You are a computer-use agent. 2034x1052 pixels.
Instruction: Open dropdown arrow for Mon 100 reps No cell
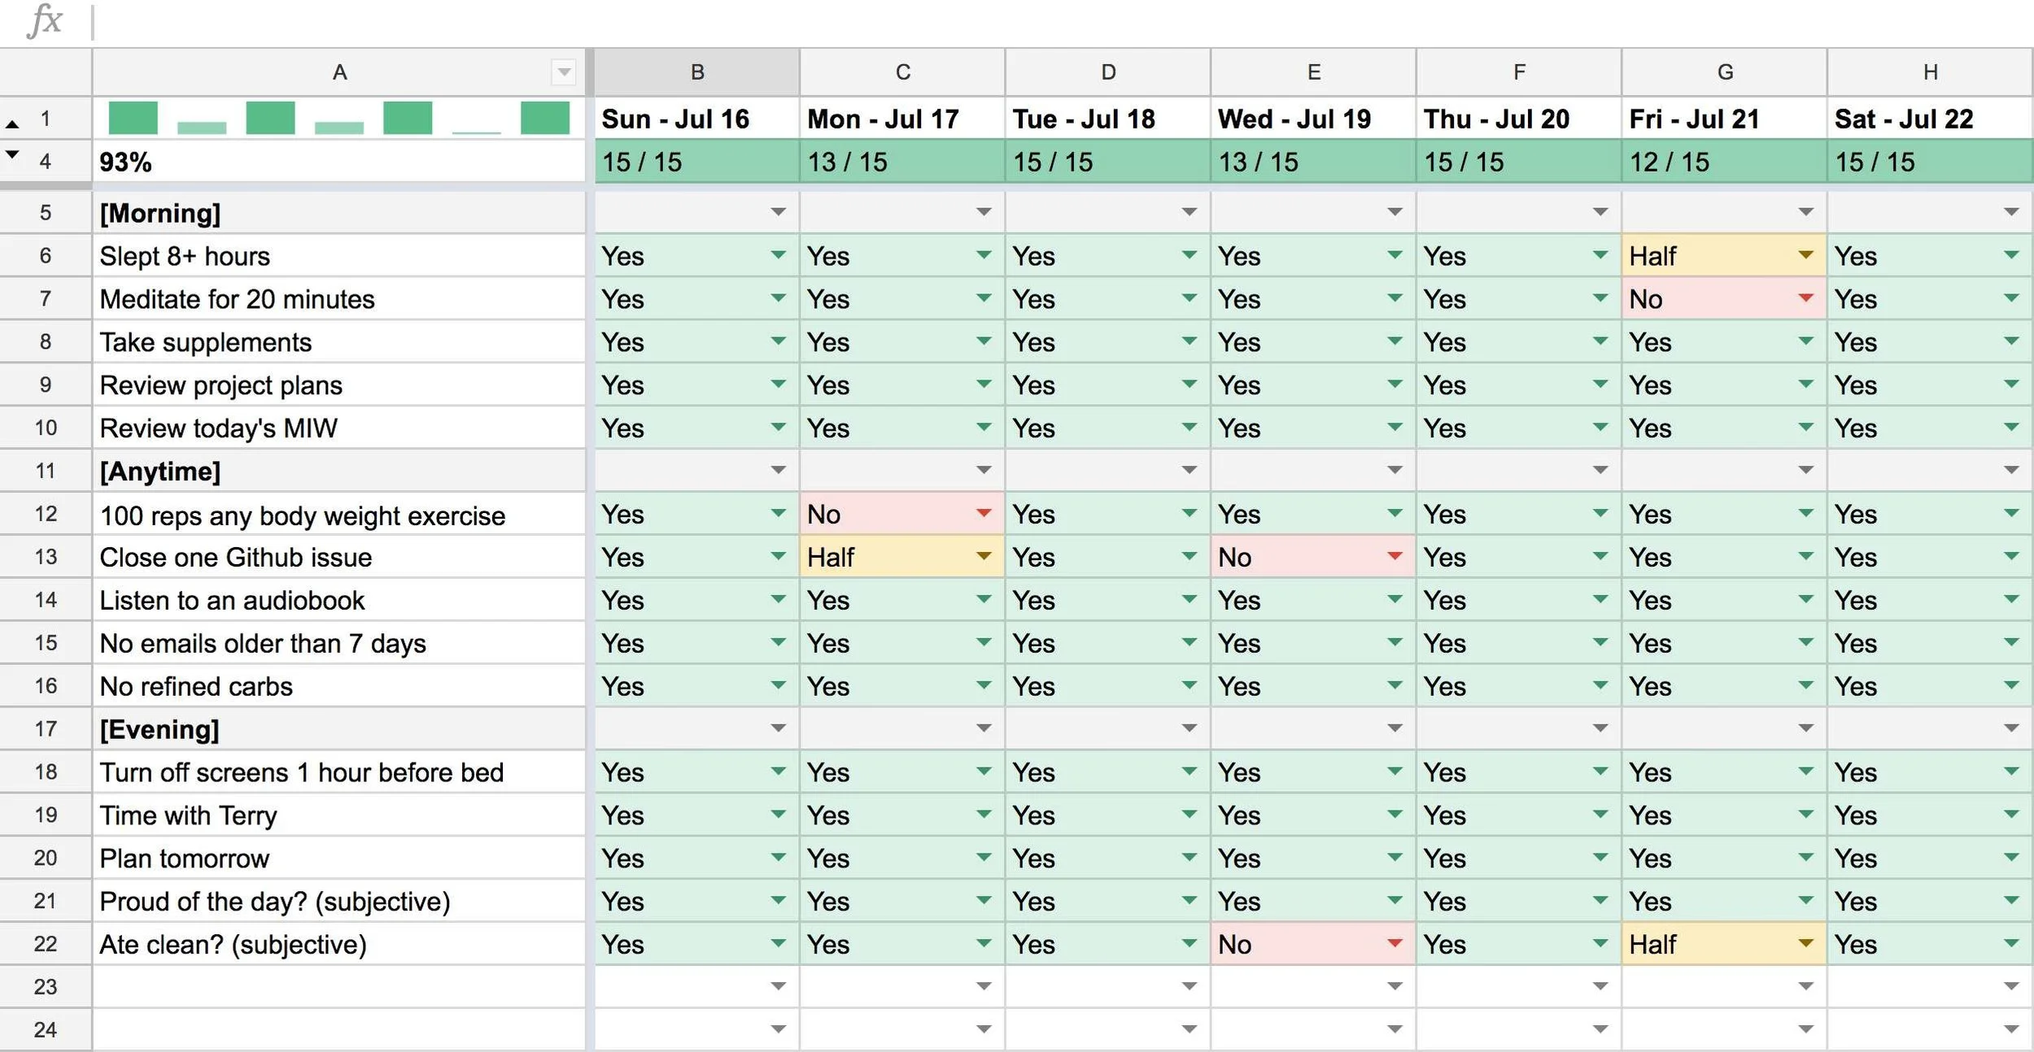(x=984, y=513)
